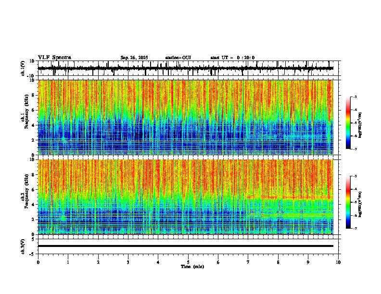Click the ch.2 spectrogram plot area
Screen dimensions: 381x294
point(186,197)
